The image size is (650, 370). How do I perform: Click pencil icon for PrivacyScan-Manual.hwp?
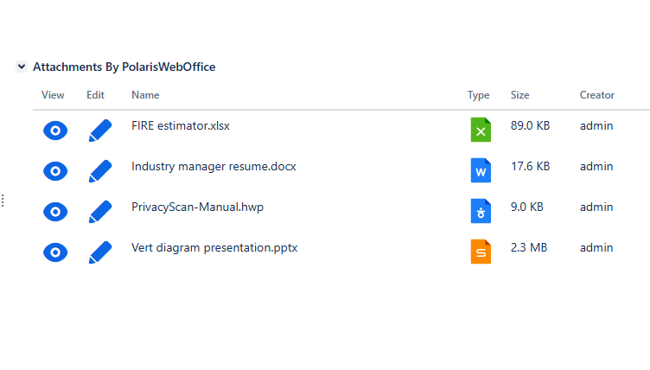coord(100,212)
